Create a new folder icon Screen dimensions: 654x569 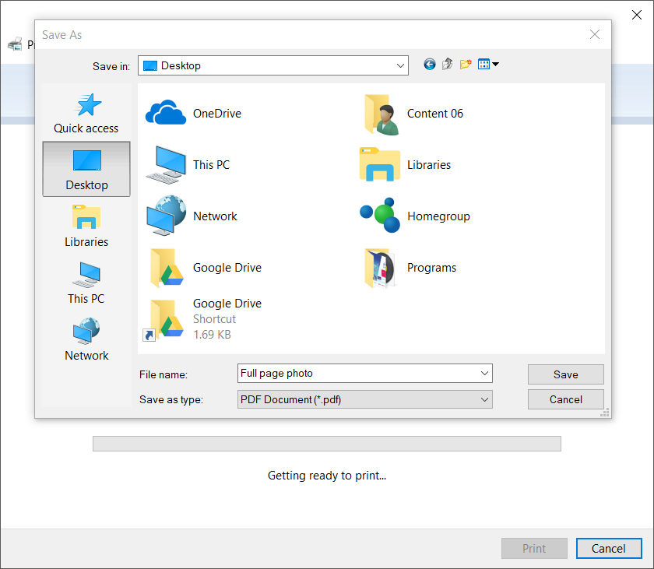pos(465,64)
